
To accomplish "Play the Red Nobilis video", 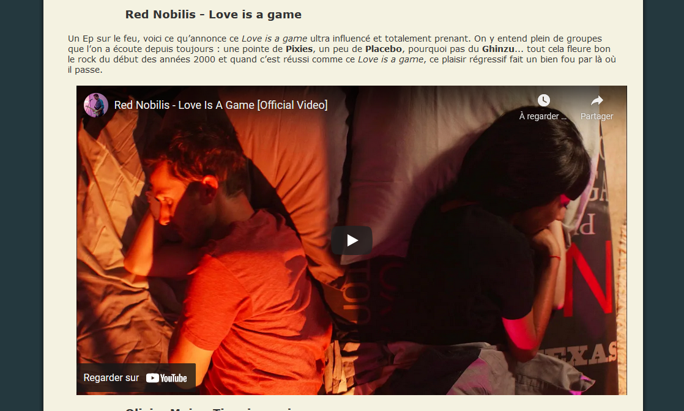I will tap(352, 240).
